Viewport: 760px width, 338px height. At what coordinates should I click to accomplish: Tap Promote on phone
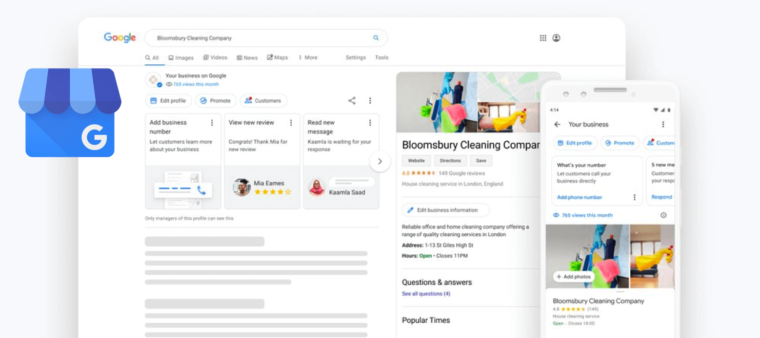[x=620, y=143]
